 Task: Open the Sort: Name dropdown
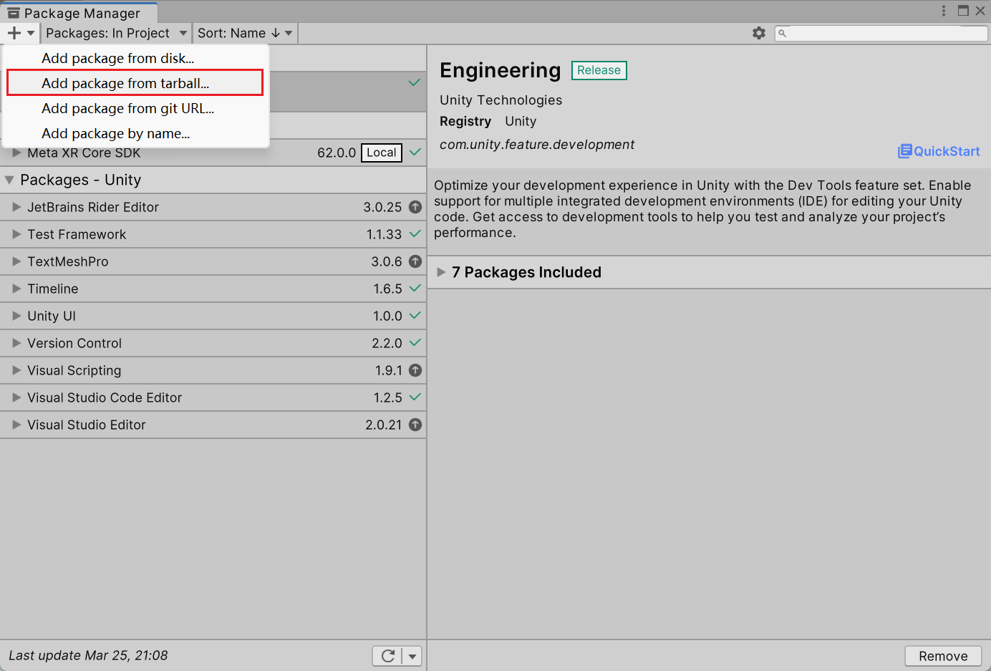245,33
